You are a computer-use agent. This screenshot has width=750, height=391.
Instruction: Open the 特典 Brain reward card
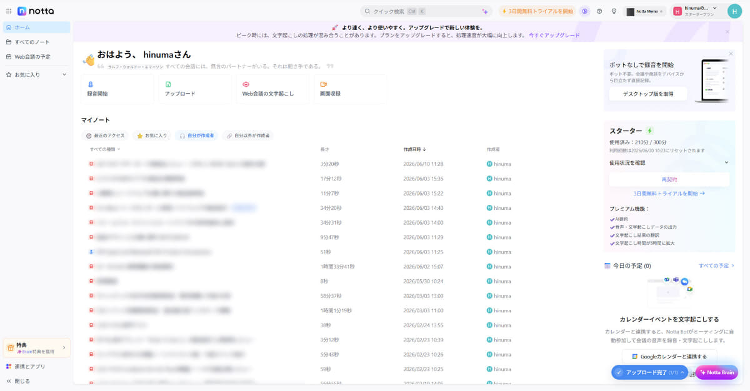click(36, 348)
